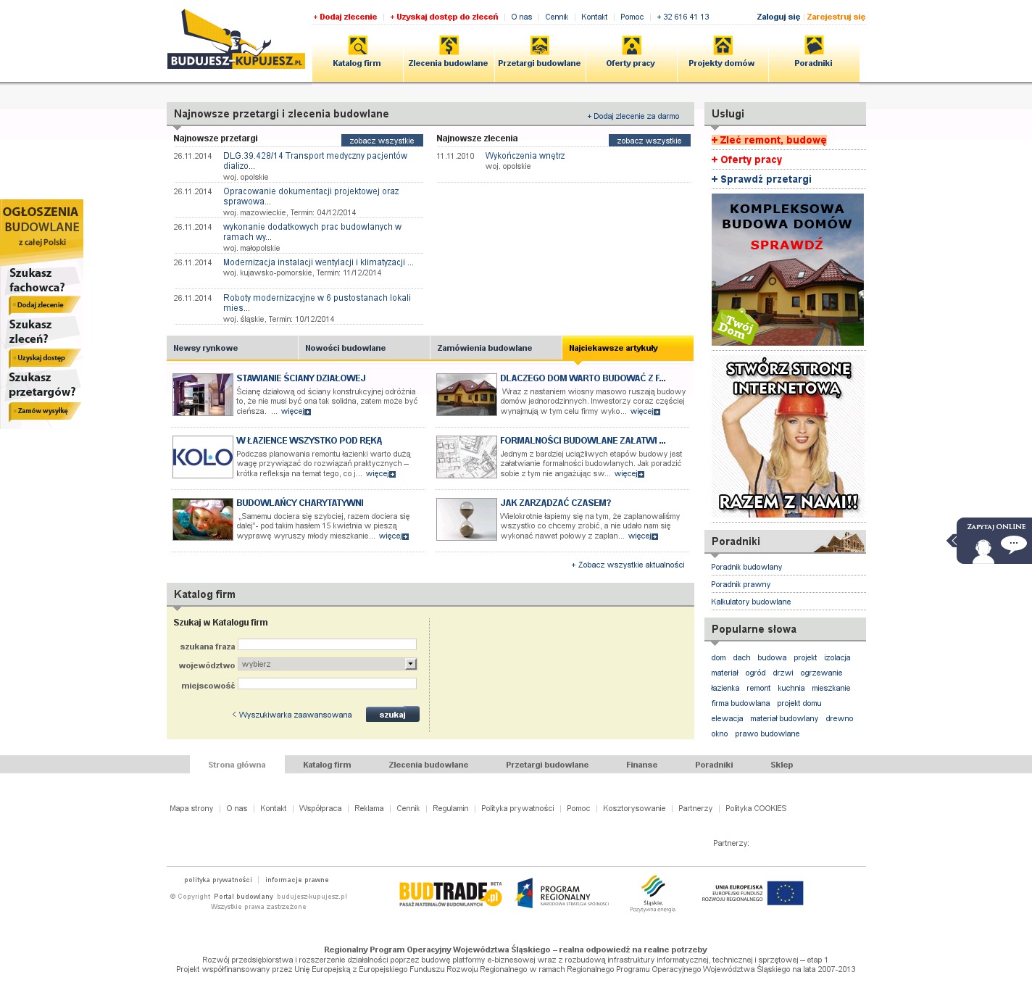Viewport: 1032px width, 993px height.
Task: Open article Stawianie ściany działowej title
Action: 301,378
